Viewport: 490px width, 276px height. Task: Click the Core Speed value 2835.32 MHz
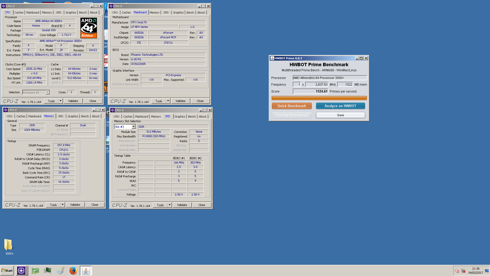click(x=34, y=69)
